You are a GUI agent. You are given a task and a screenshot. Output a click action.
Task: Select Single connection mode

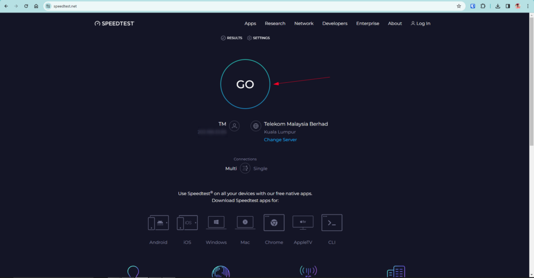[x=260, y=169]
